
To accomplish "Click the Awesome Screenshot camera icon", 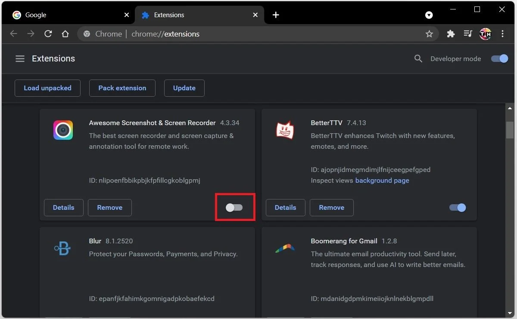I will tap(63, 130).
